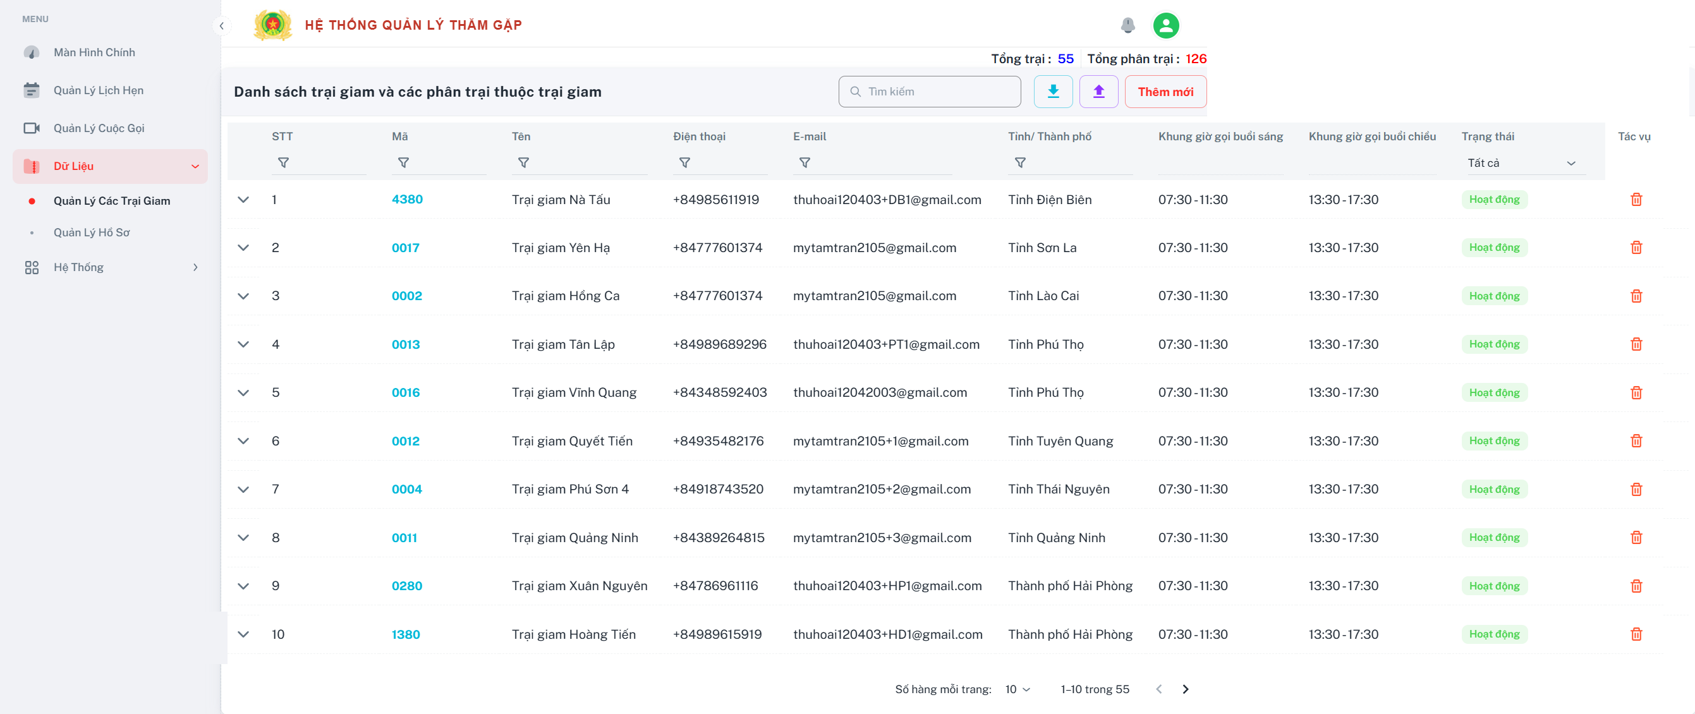This screenshot has height=714, width=1695.
Task: Click the download button with the blue arrow
Action: 1053,92
